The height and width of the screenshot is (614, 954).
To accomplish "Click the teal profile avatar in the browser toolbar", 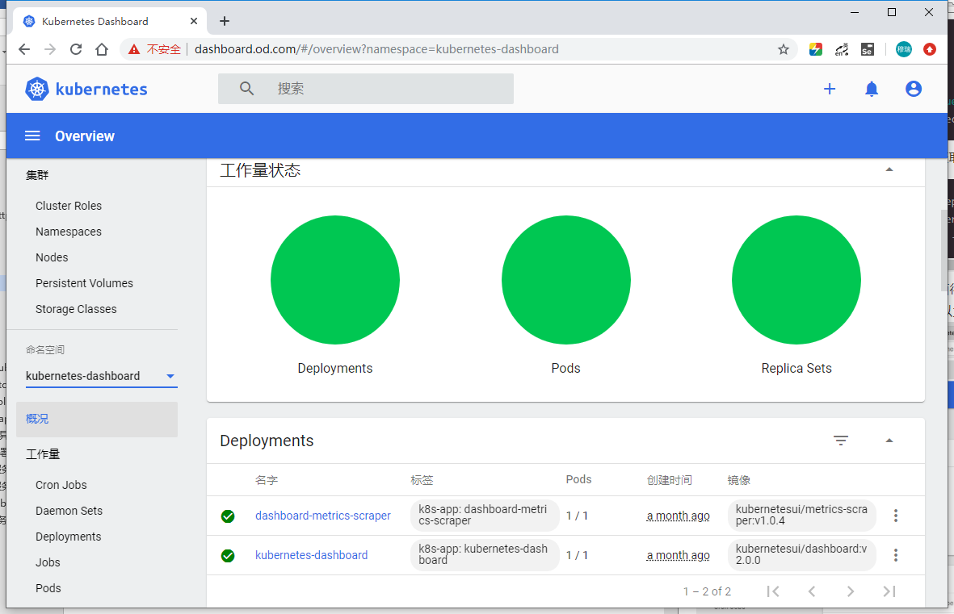I will point(903,49).
